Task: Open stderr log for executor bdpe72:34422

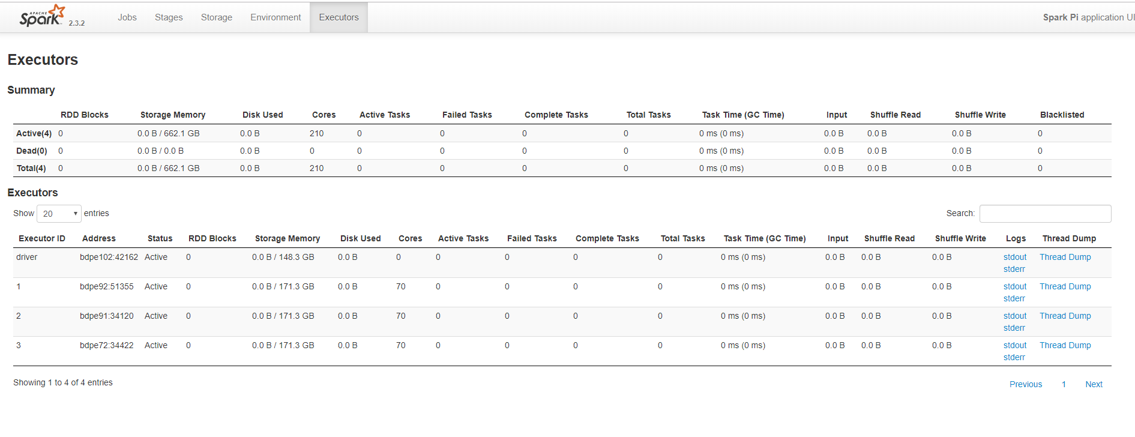Action: [x=1014, y=357]
